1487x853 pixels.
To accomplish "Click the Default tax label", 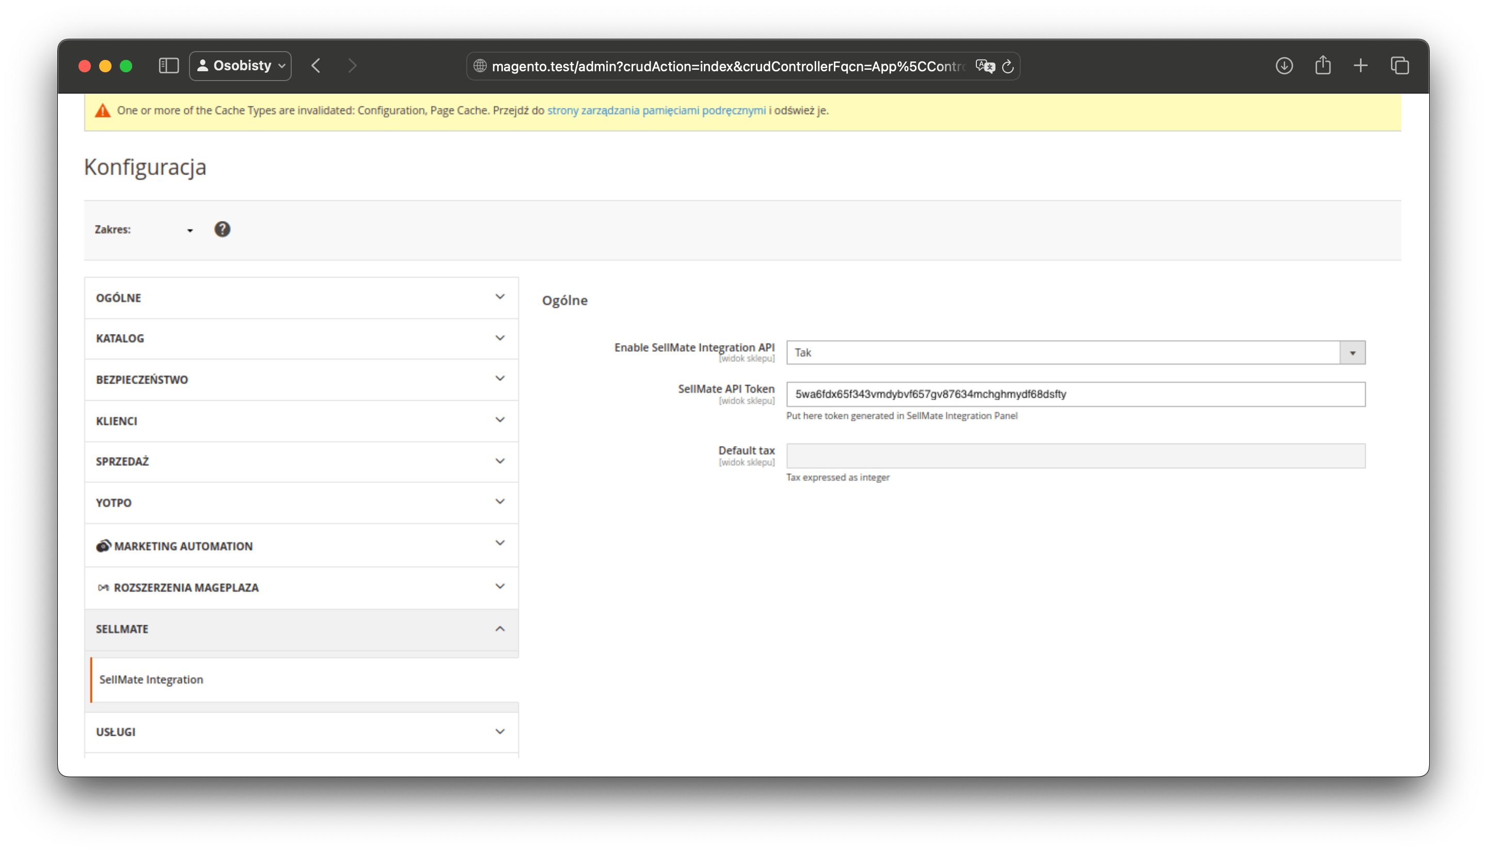I will click(746, 451).
